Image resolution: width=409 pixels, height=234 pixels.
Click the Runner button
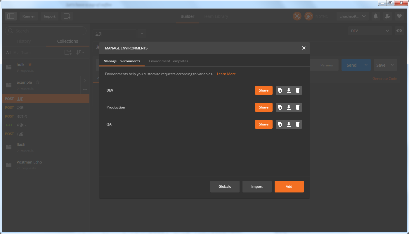click(29, 16)
